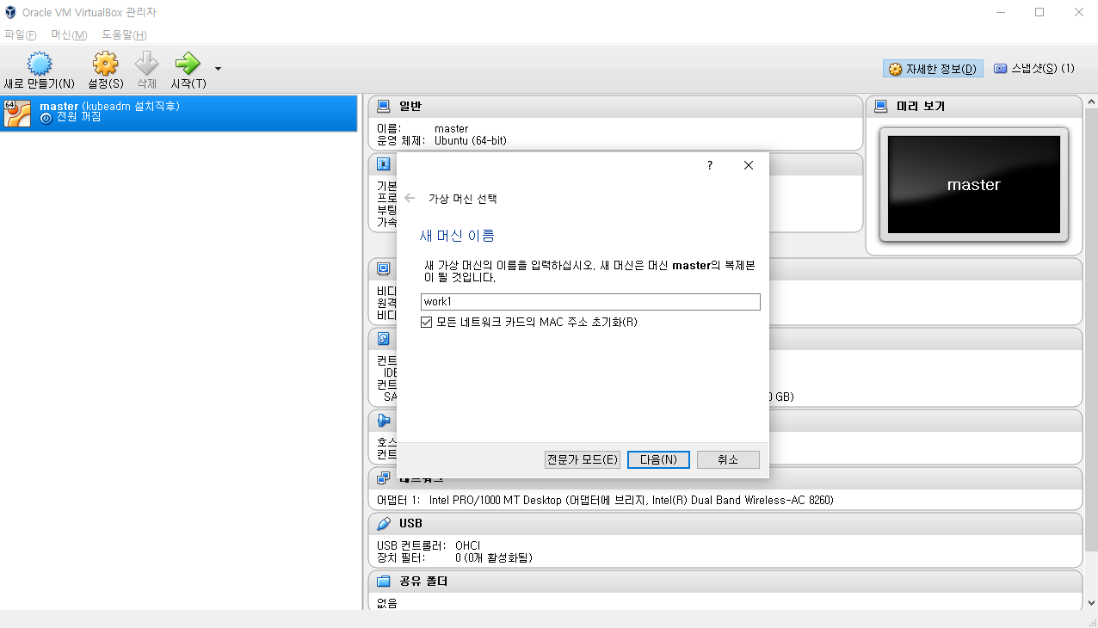
Task: Click the System section chip icon
Action: point(384,164)
